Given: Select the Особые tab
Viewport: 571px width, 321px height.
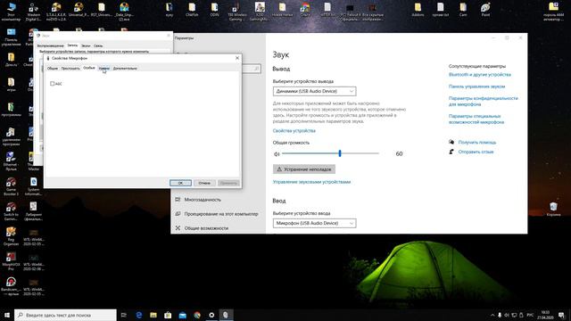Looking at the screenshot, I should [89, 68].
